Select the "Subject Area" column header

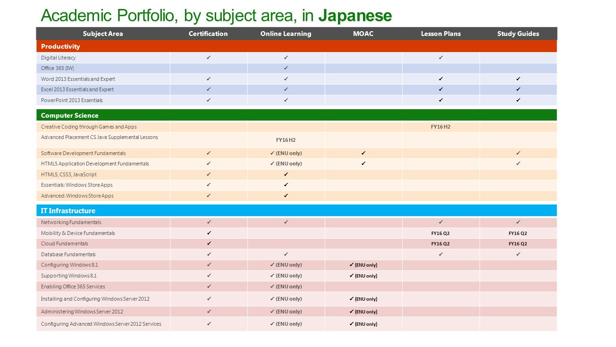coord(103,34)
